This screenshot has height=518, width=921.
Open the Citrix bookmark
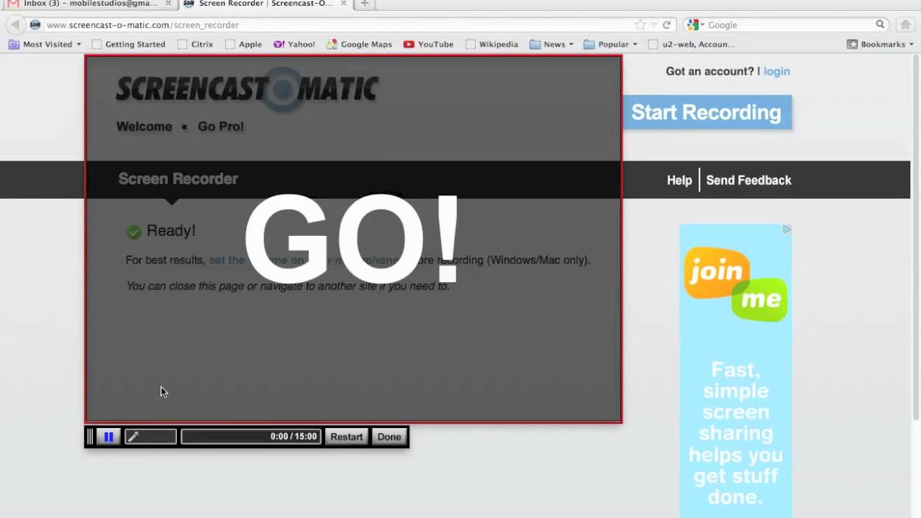point(195,44)
